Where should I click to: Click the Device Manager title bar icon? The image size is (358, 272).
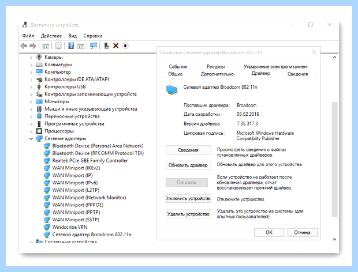point(24,25)
